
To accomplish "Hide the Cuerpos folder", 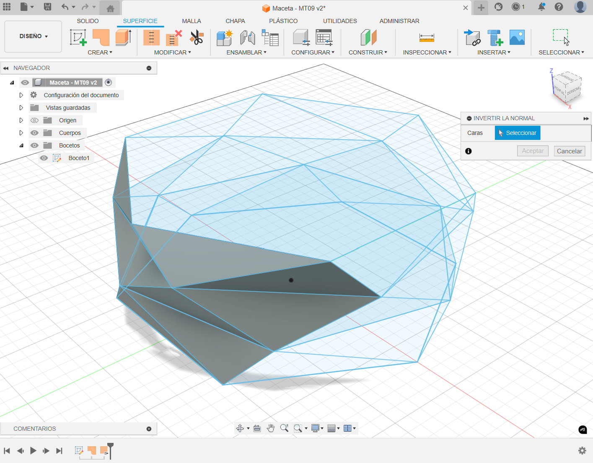I will (x=34, y=133).
